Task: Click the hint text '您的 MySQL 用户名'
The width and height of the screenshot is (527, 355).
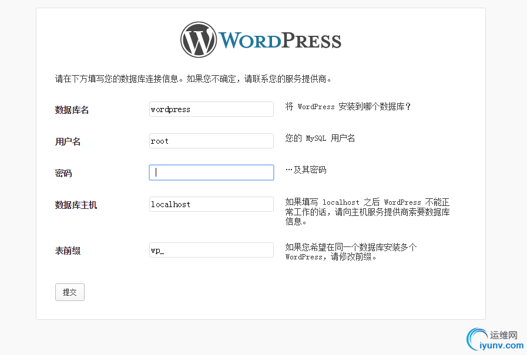Action: pos(320,138)
